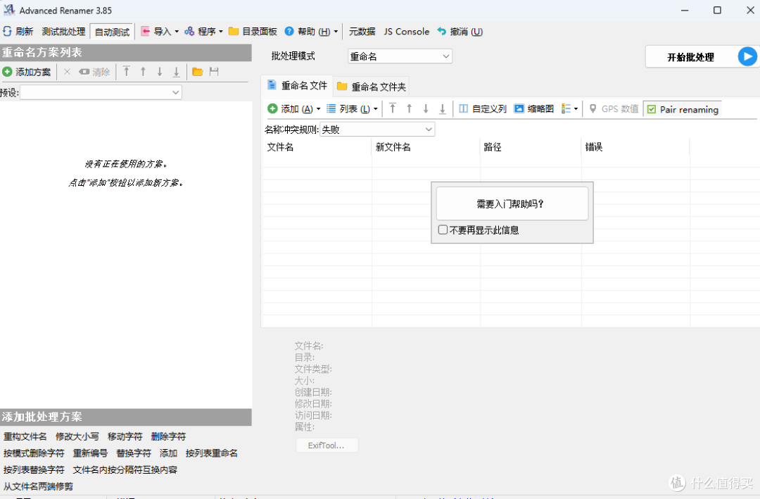Sort by 文件名 column header
Screen dimensions: 760x499
pos(317,147)
